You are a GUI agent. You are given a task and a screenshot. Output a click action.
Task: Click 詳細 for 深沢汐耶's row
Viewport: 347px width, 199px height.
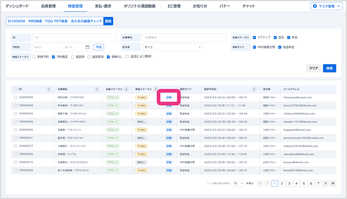tap(169, 97)
